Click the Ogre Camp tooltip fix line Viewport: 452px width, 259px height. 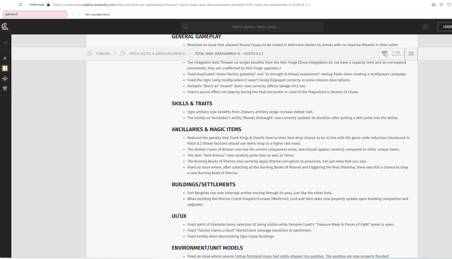click(x=269, y=80)
